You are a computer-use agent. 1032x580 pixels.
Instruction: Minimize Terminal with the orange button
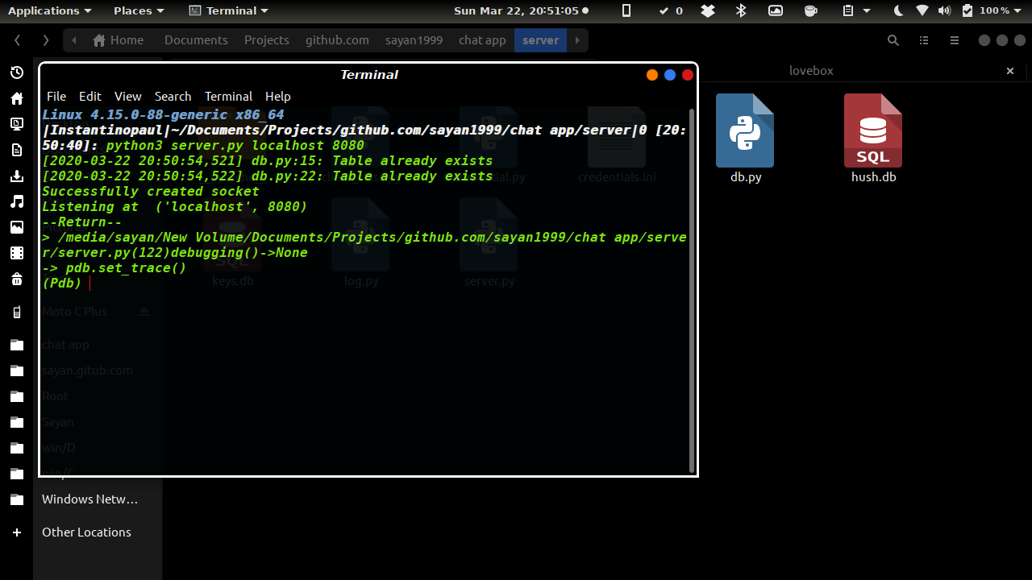coord(652,75)
